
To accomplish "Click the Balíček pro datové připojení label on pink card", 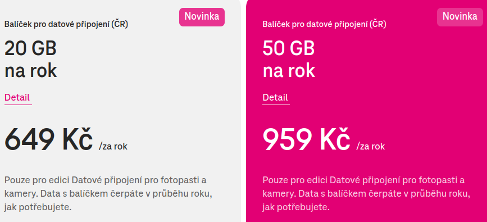I will (324, 25).
